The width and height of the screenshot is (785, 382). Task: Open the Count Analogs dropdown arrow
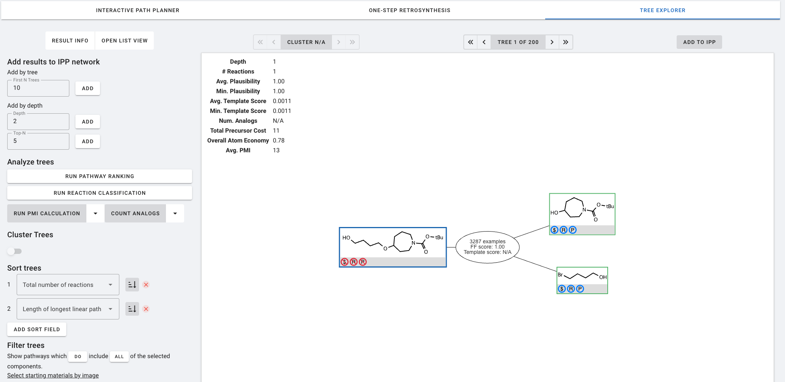(x=175, y=213)
